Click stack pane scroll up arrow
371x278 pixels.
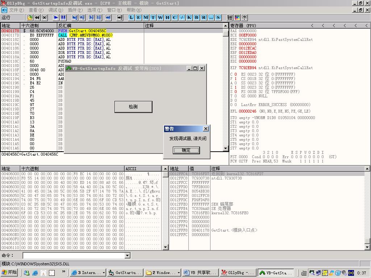367,169
